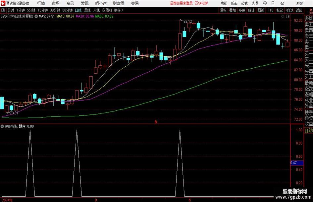Click the 标记 mark toolbar button
Viewport: 313px width, 202px height.
[280, 10]
